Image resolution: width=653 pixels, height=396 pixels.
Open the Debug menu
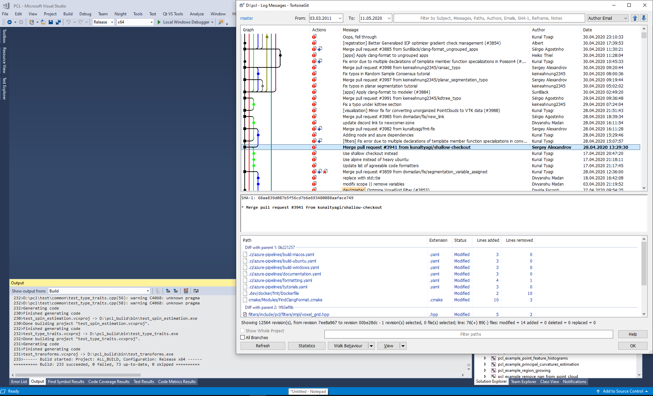click(x=85, y=14)
